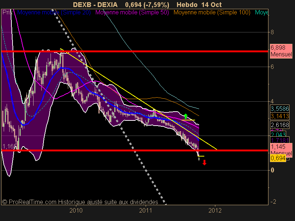Image resolution: width=295 pixels, height=221 pixels.
Task: Click the '2,6168' white price tag
Action: [x=280, y=125]
